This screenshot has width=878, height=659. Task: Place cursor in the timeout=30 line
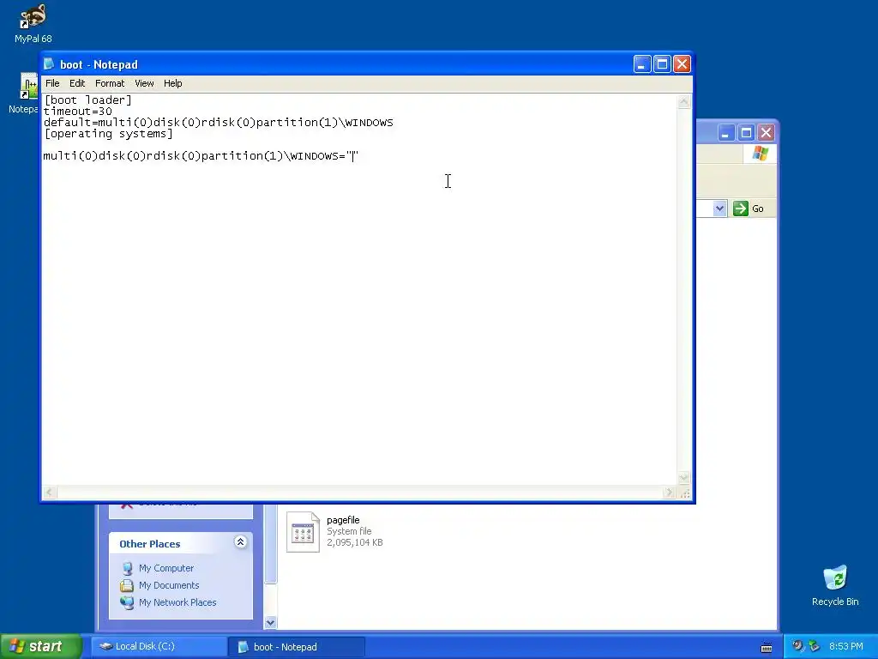tap(78, 111)
